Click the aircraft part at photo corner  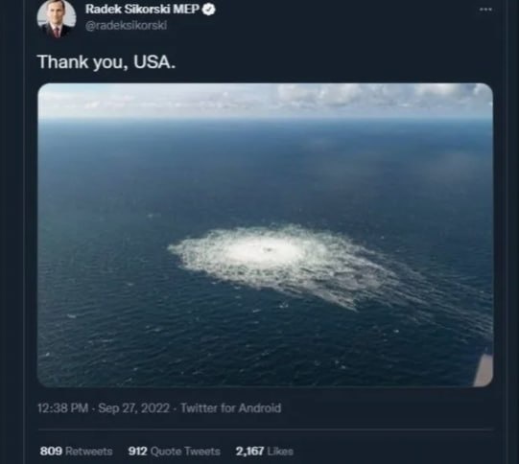(484, 370)
